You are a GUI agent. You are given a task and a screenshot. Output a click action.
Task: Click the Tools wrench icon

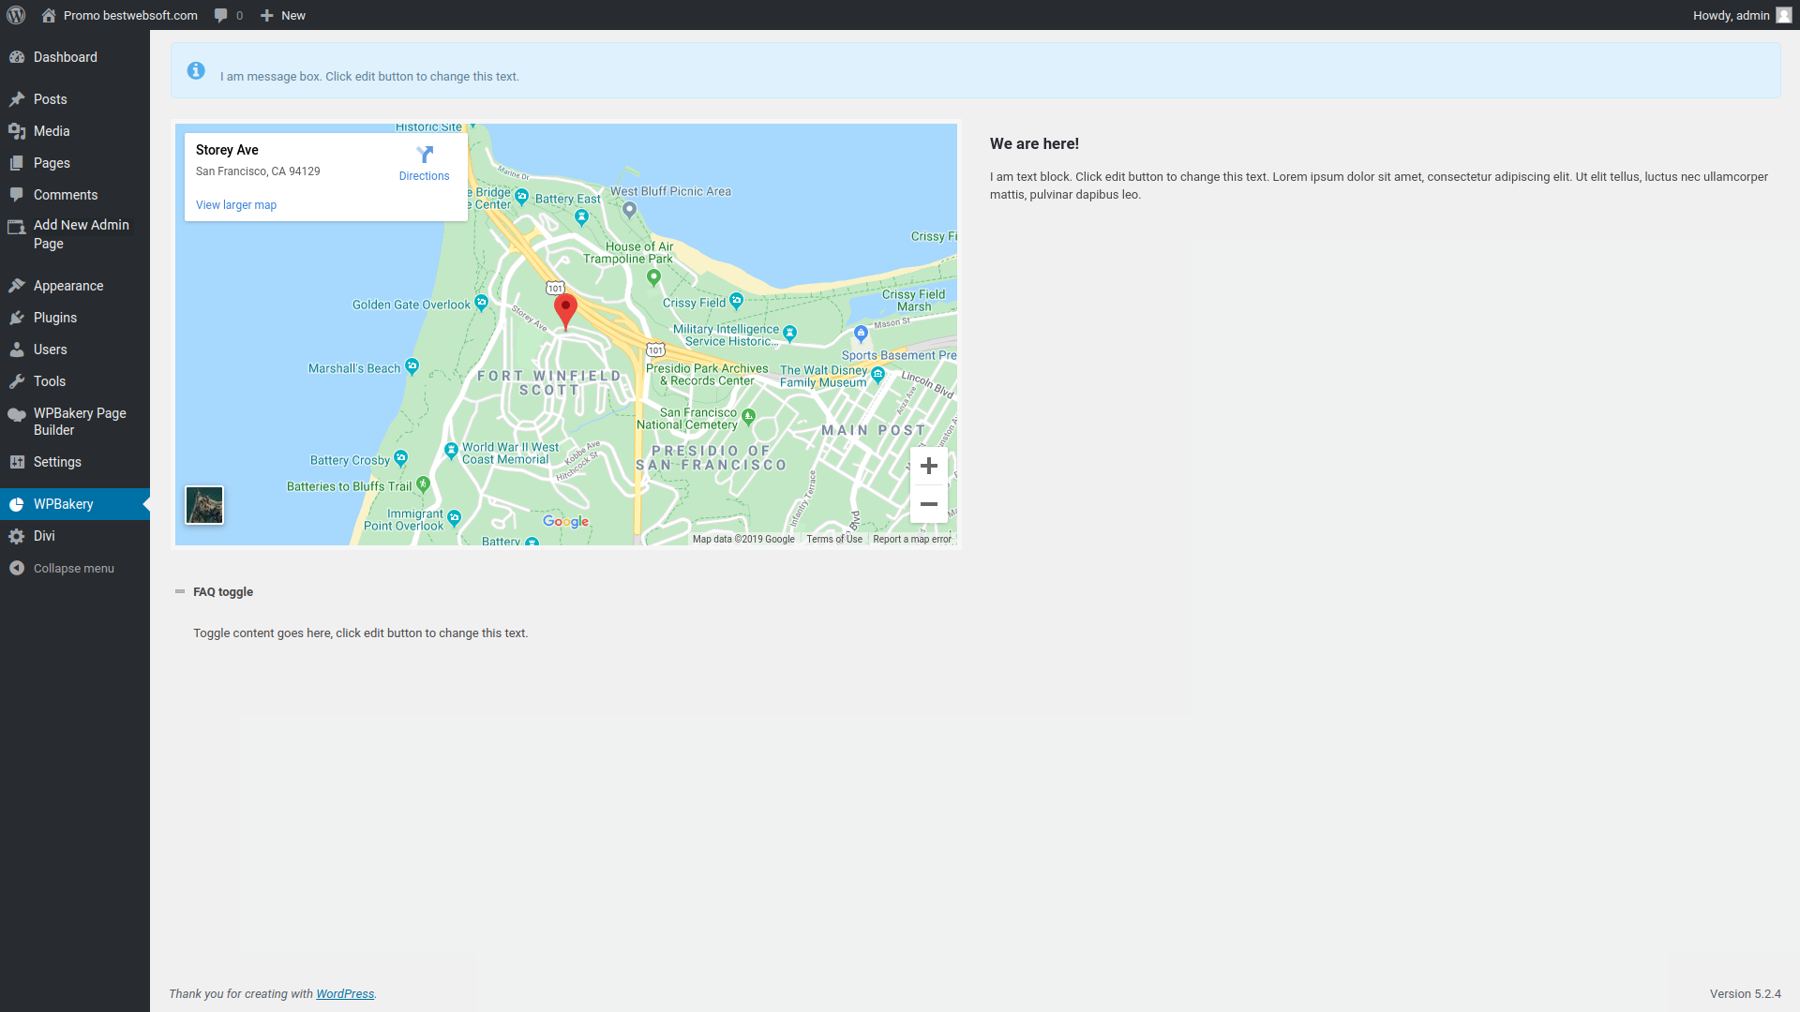click(x=17, y=381)
